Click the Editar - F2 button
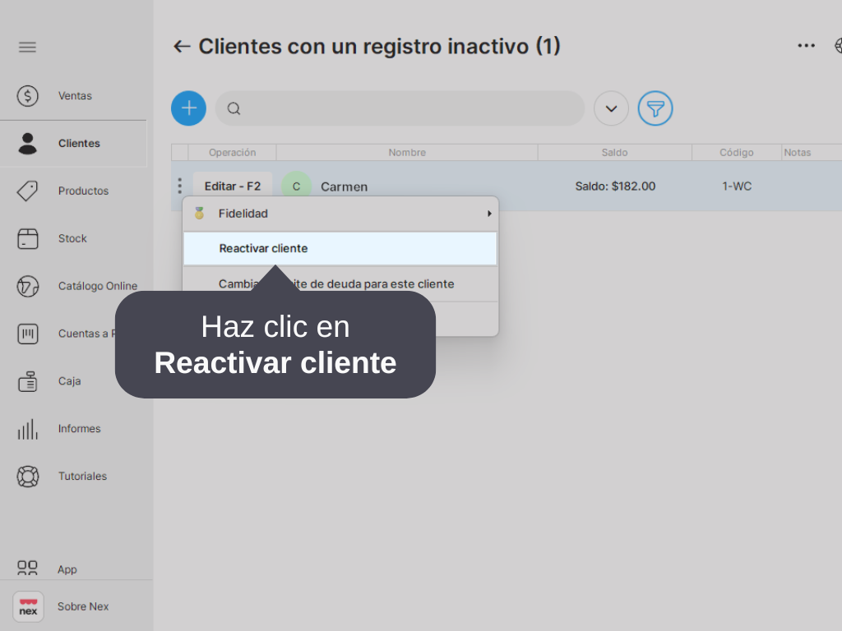This screenshot has width=842, height=631. [233, 187]
